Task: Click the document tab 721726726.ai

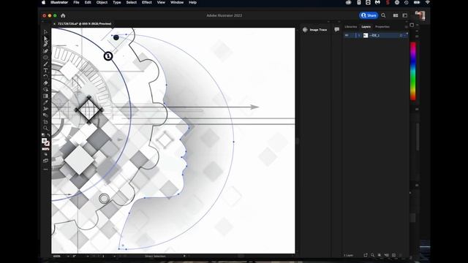Action: [x=85, y=23]
